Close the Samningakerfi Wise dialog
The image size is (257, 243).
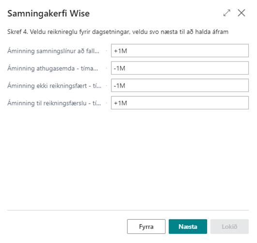click(x=242, y=13)
